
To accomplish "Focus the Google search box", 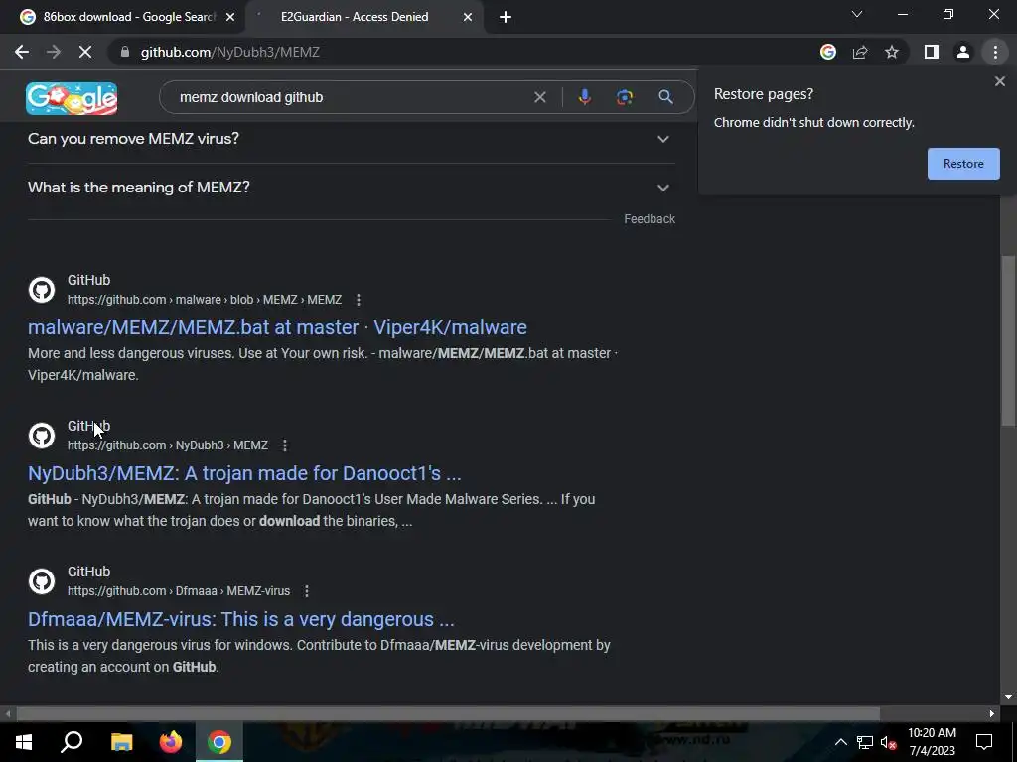I will (351, 97).
